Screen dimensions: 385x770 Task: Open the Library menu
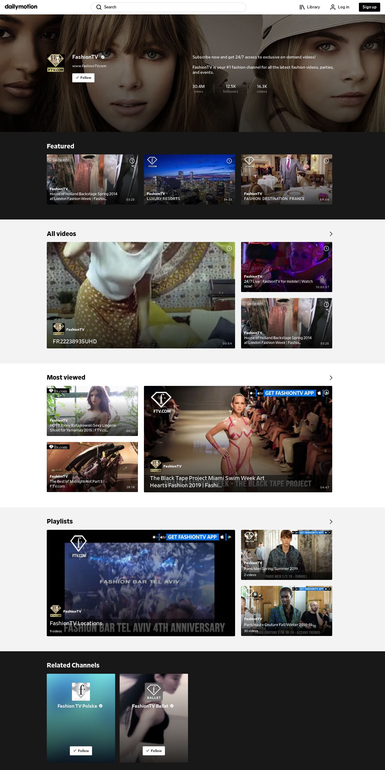310,7
